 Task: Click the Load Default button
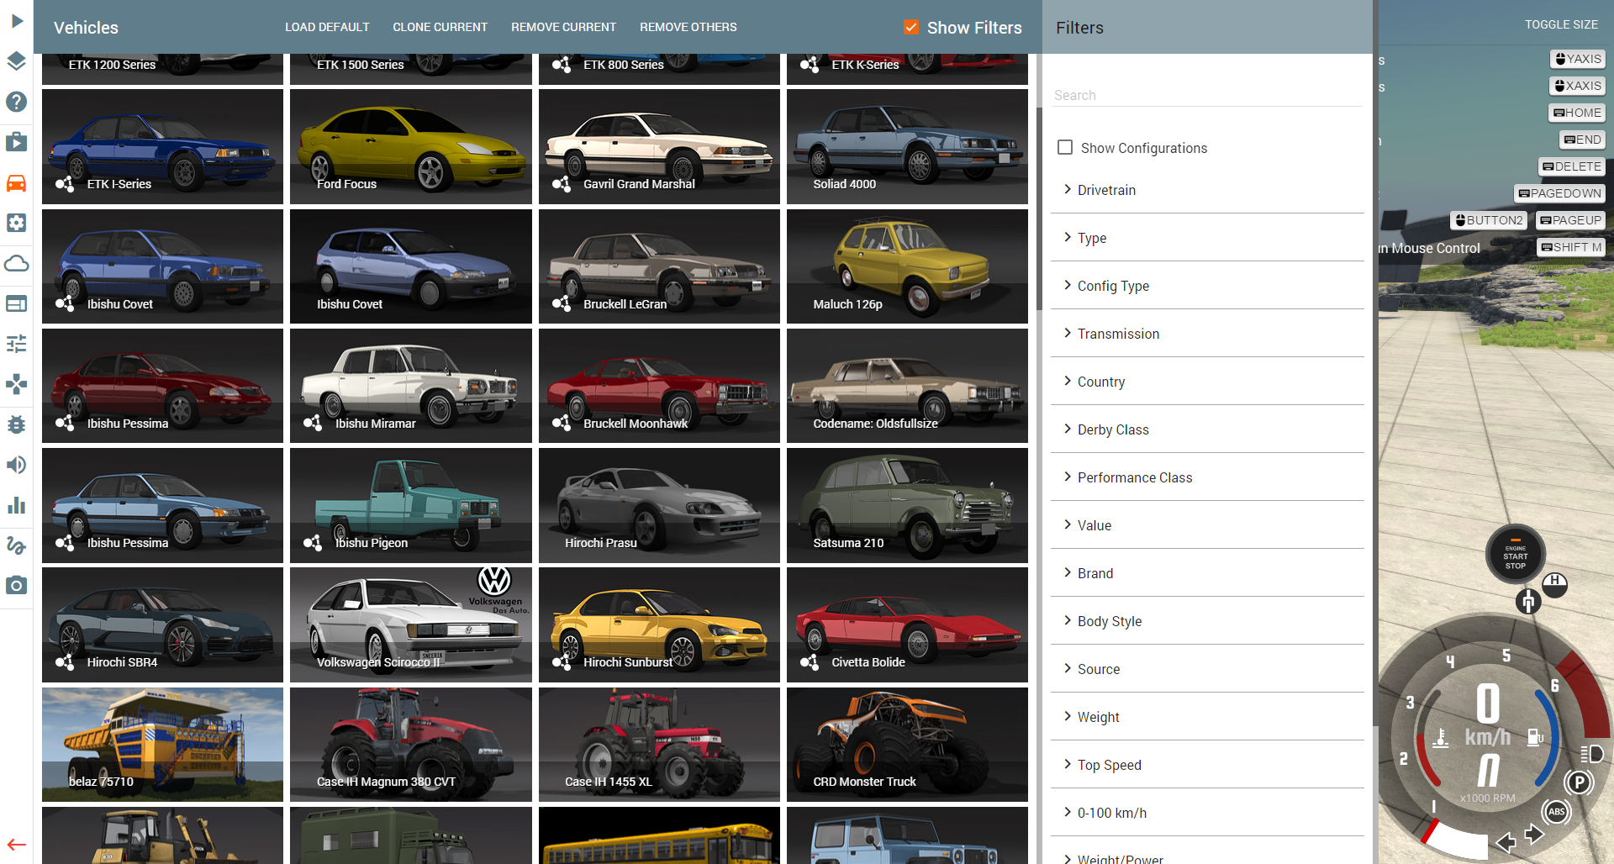327,27
